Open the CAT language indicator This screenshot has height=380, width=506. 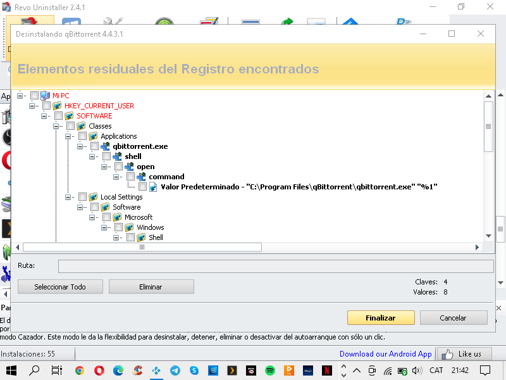436,370
